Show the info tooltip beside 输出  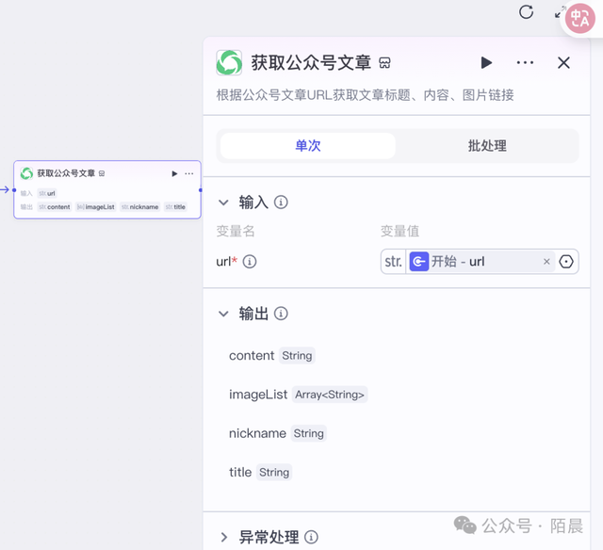click(x=281, y=314)
